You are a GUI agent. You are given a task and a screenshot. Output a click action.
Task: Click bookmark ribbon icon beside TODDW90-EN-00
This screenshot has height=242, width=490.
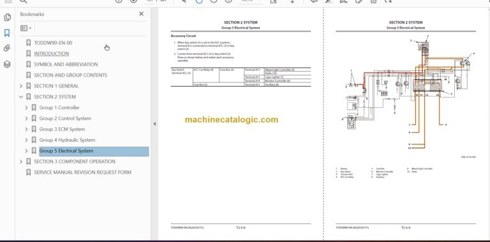(29, 43)
